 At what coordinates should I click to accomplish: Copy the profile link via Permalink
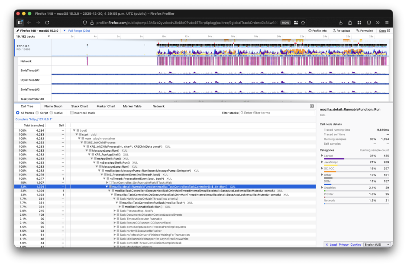click(x=364, y=31)
